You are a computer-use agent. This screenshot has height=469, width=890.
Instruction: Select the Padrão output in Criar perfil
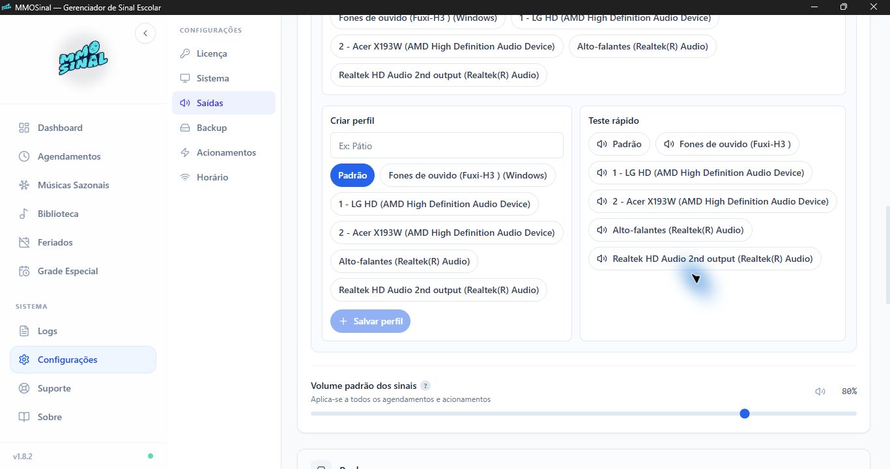[352, 175]
